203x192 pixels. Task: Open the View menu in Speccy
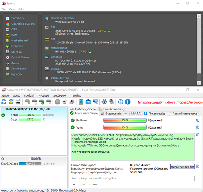tap(12, 9)
